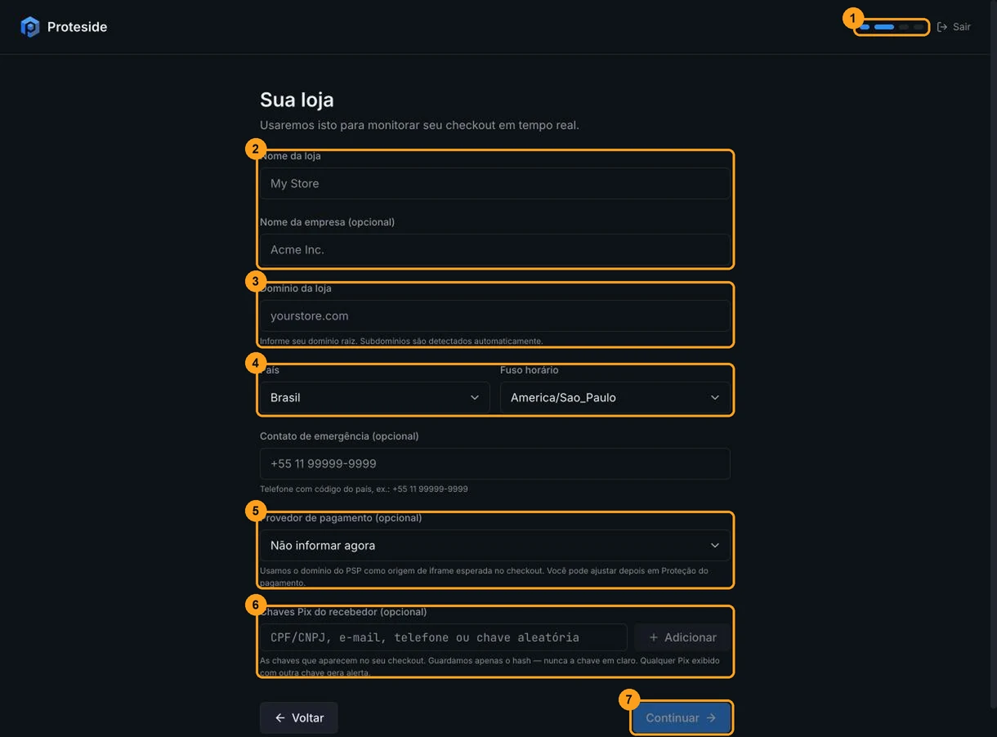This screenshot has height=737, width=997.
Task: Click the left arrow icon on Voltar
Action: click(280, 718)
